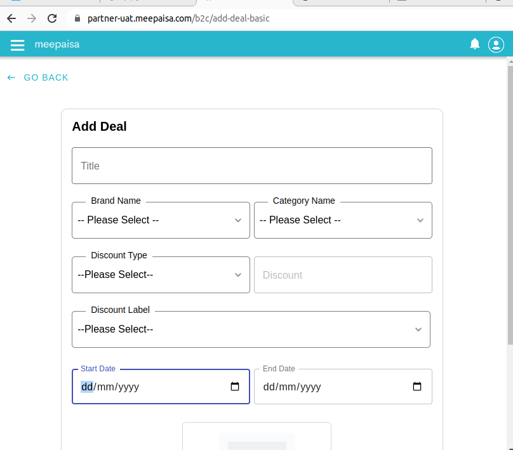Open Discount Label dropdown
Image resolution: width=513 pixels, height=450 pixels.
tap(251, 329)
